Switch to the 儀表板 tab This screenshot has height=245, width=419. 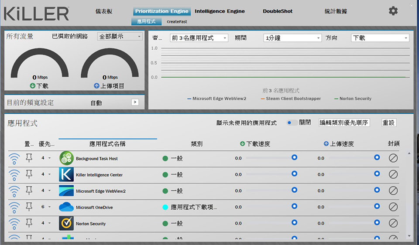click(x=104, y=11)
